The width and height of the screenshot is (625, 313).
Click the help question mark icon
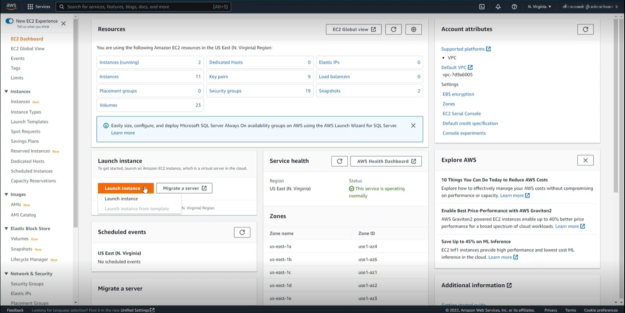pyautogui.click(x=514, y=6)
